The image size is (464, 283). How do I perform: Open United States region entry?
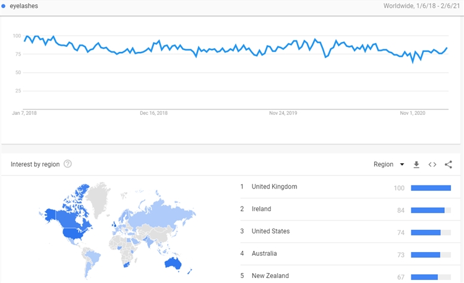coord(270,231)
